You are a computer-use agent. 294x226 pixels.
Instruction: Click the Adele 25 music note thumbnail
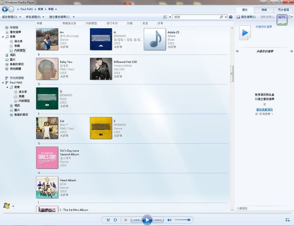(x=155, y=39)
